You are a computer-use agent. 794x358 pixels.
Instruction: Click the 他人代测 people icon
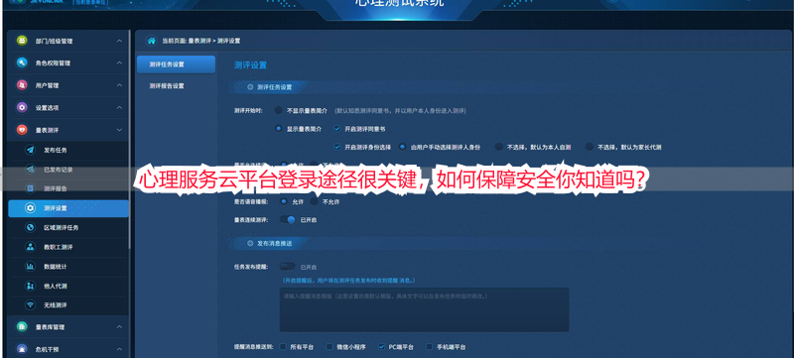pyautogui.click(x=31, y=286)
